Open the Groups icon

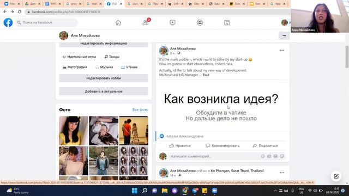(x=200, y=22)
